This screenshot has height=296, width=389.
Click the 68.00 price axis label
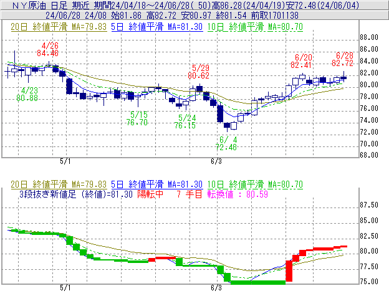point(369,155)
